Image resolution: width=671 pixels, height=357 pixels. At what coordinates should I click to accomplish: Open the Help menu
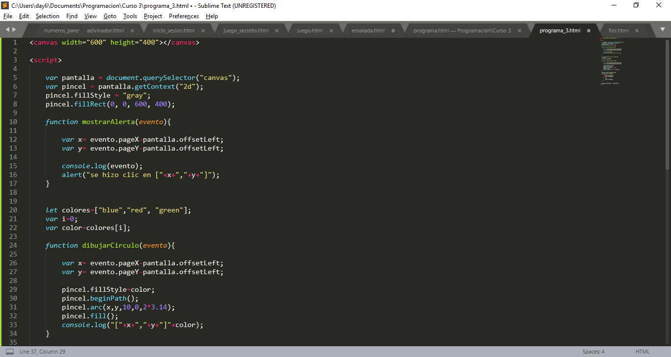pos(212,16)
